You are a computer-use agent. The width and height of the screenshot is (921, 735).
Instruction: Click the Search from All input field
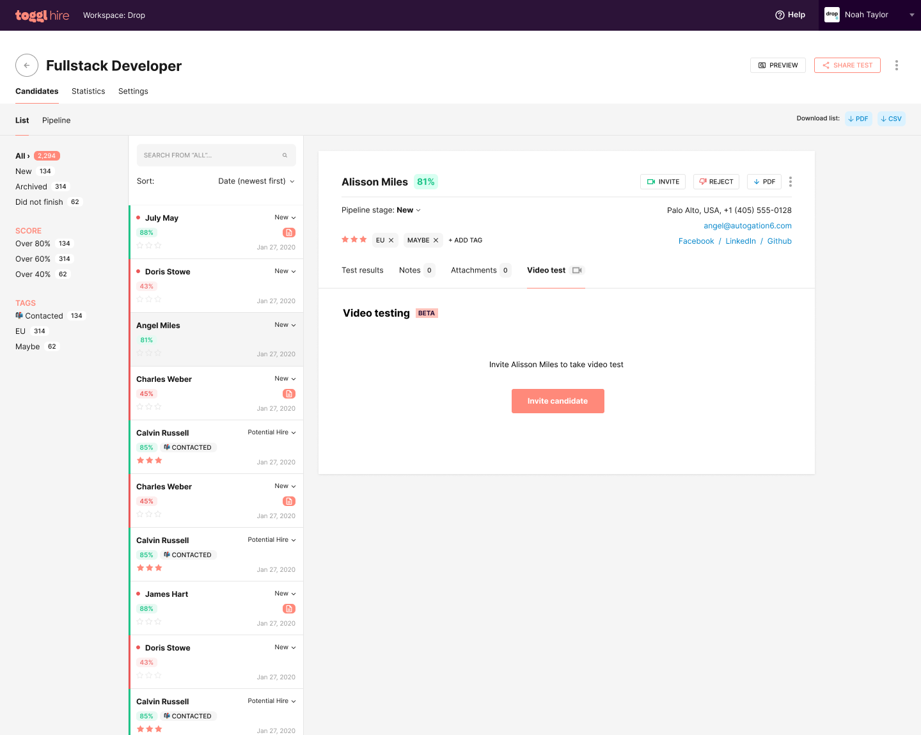tap(216, 155)
